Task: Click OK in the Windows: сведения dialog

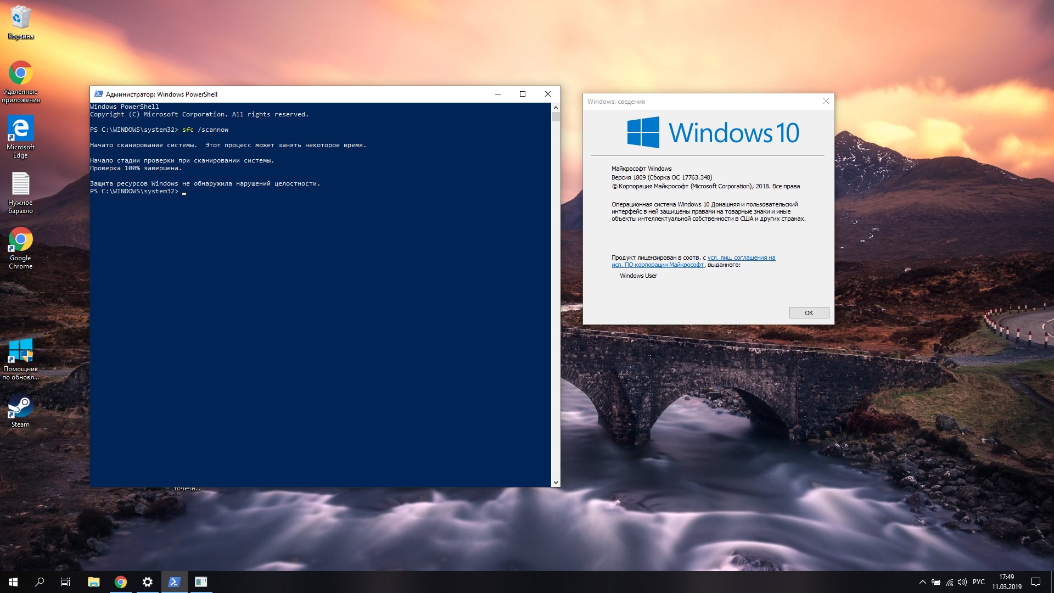Action: tap(809, 313)
